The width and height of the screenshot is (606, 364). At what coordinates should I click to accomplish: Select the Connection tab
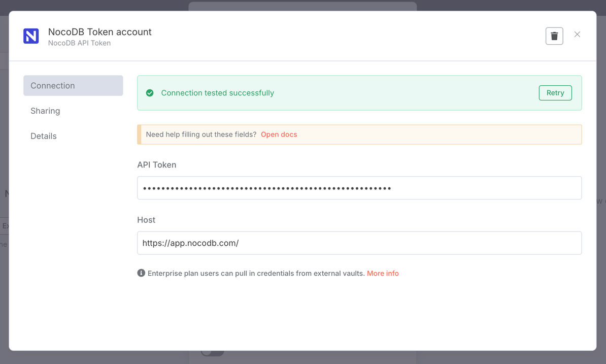click(x=73, y=85)
